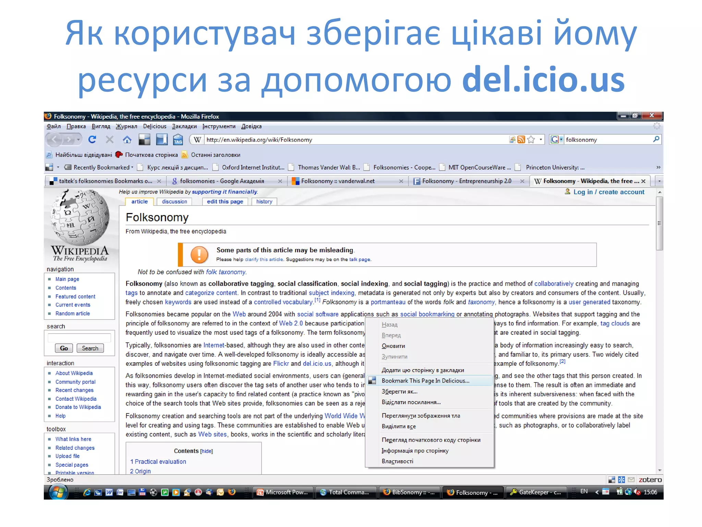Launch Thunderbird from quick launch bar

pos(209,492)
